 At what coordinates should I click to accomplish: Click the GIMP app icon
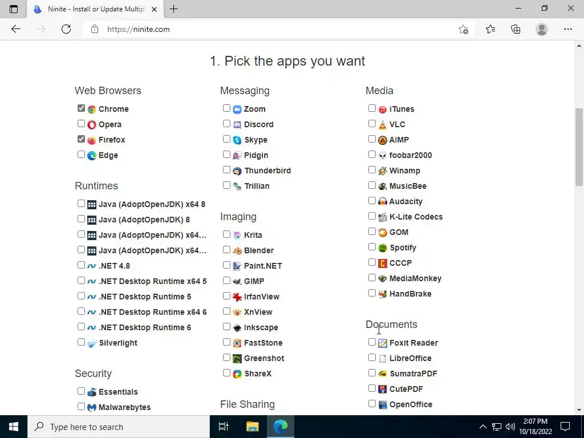click(237, 281)
